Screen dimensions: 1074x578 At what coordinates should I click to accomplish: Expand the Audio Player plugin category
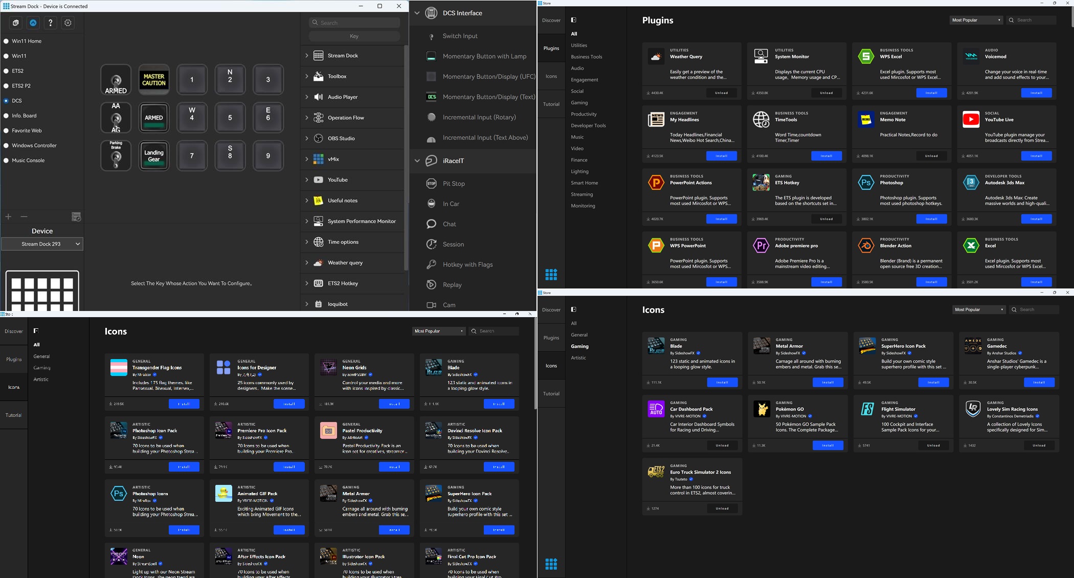306,97
